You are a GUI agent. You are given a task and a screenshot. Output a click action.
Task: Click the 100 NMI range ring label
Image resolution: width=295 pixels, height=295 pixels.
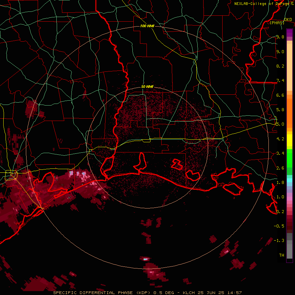[147, 26]
